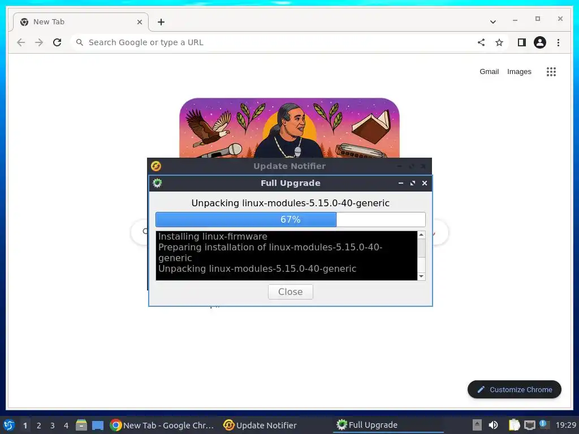Screen dimensions: 579x434
Task: Reload the page in Chrome
Action: [x=57, y=42]
